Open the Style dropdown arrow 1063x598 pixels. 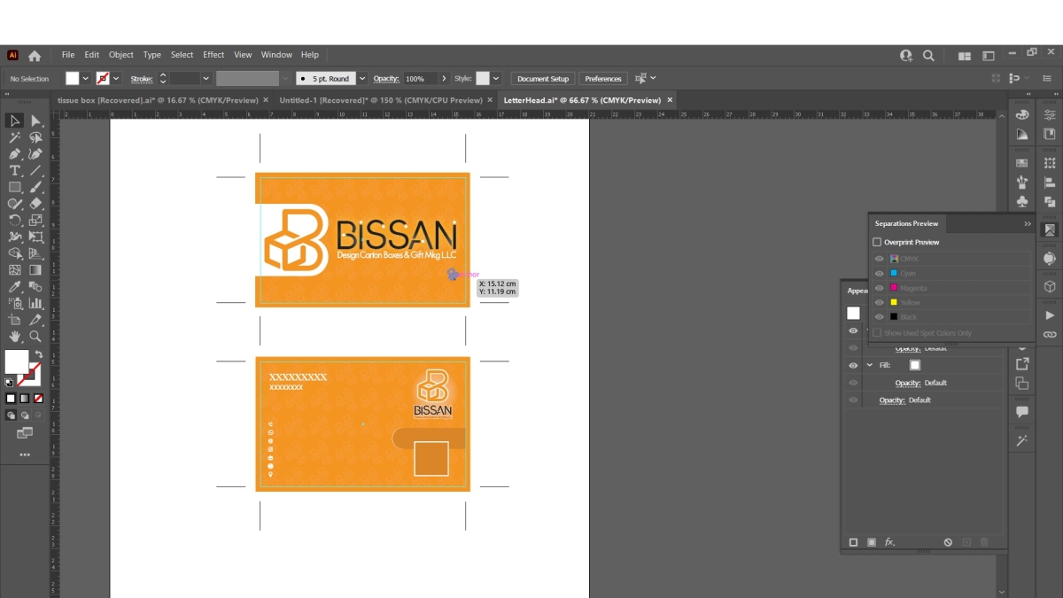pos(496,79)
